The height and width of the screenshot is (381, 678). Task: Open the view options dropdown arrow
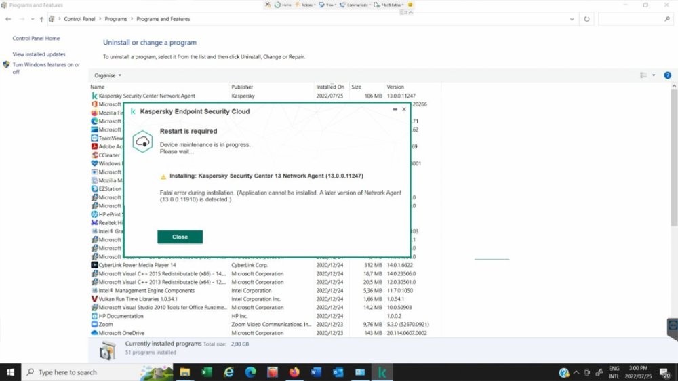click(654, 75)
